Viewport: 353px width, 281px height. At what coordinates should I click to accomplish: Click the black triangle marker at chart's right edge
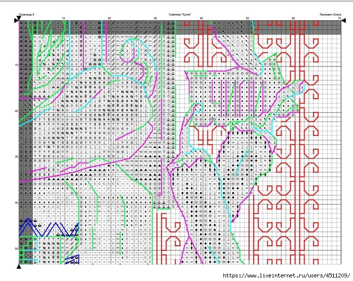pyautogui.click(x=343, y=21)
